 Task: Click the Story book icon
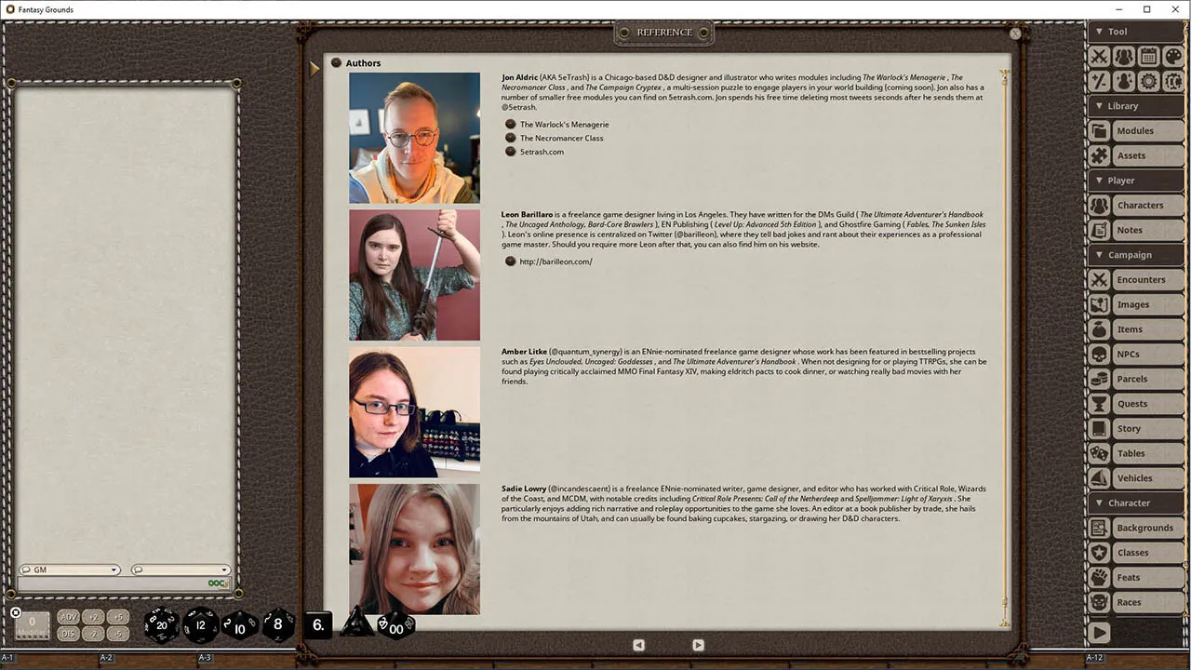pos(1100,429)
